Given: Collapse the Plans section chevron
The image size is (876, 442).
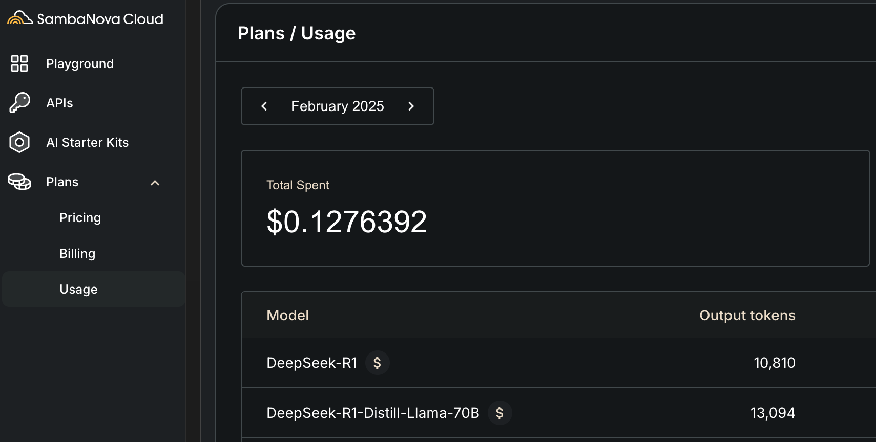Looking at the screenshot, I should coord(155,183).
